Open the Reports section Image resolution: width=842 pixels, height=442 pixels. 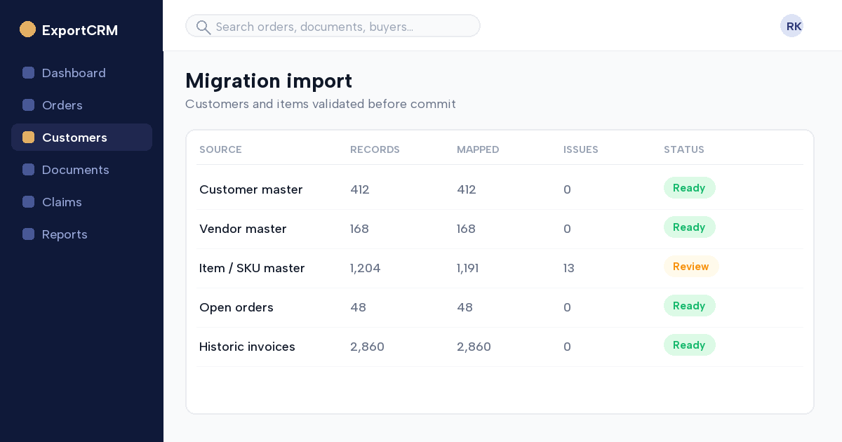tap(81, 234)
